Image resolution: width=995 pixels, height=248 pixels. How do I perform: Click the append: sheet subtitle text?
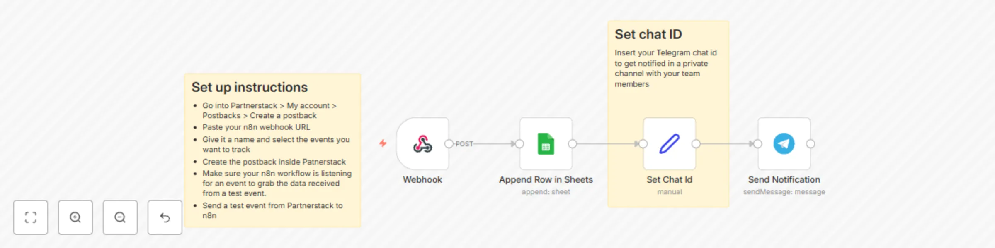click(546, 191)
